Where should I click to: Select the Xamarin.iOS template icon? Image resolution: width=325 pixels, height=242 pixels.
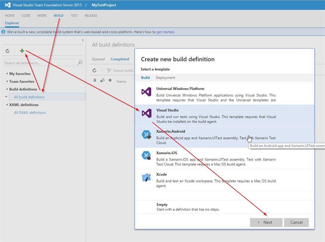tap(146, 155)
